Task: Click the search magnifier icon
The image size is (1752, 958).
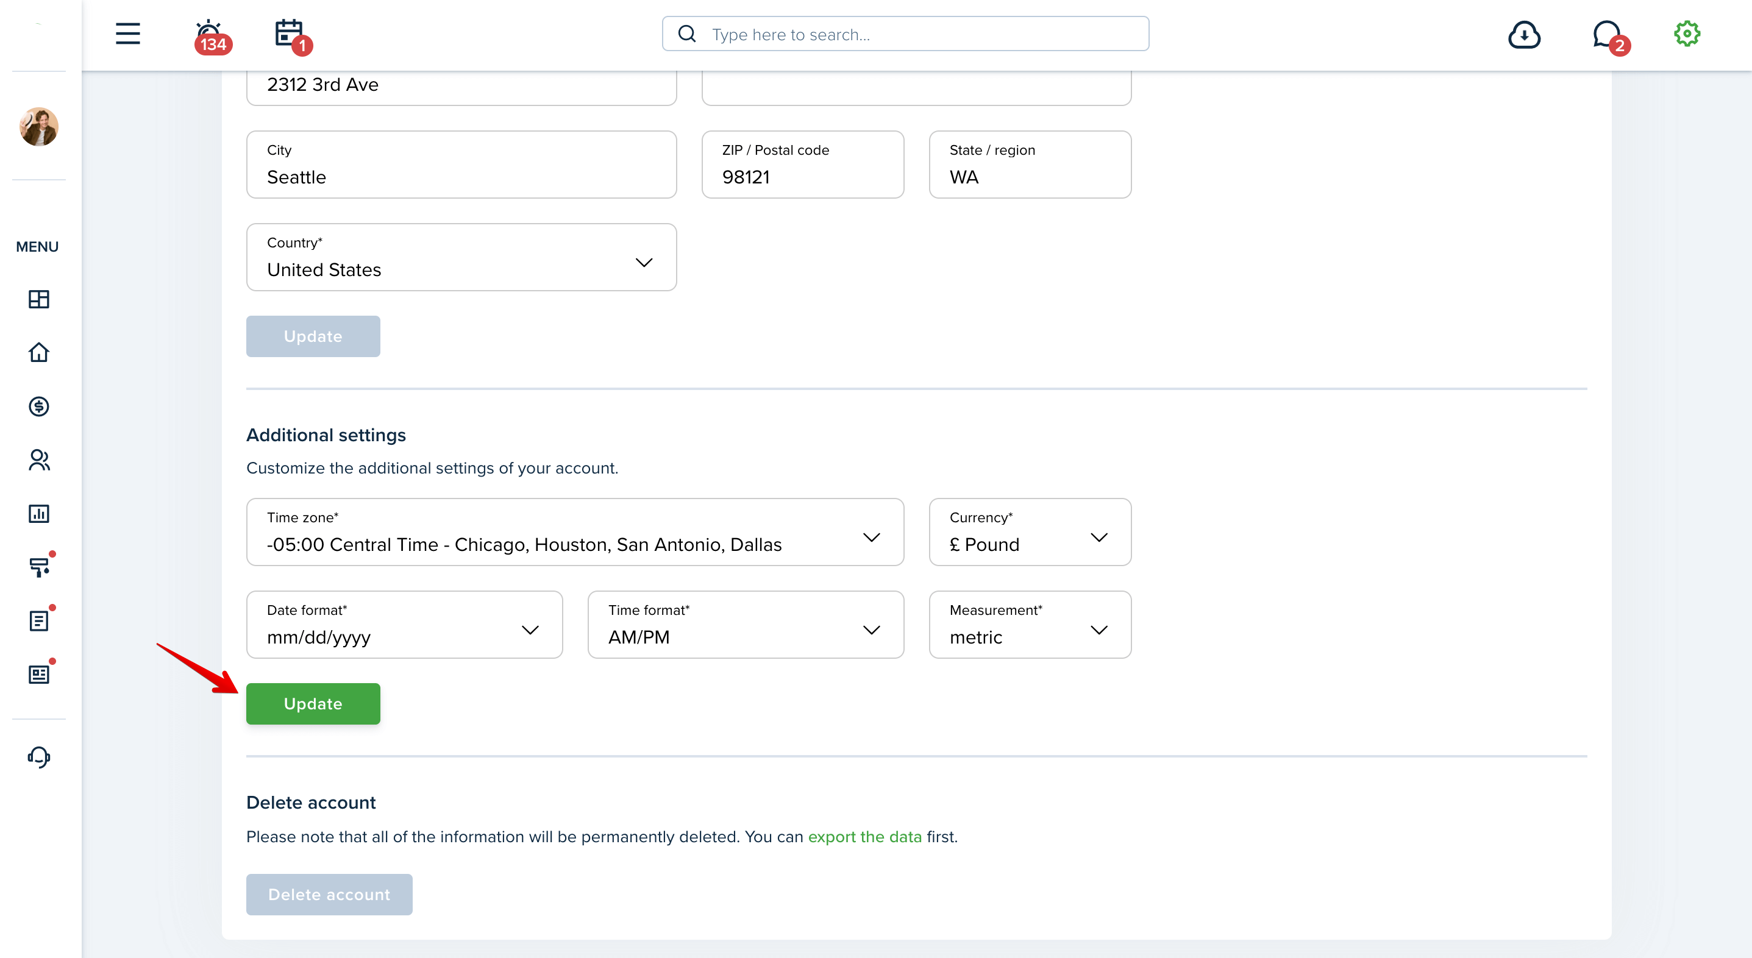Action: pos(687,34)
